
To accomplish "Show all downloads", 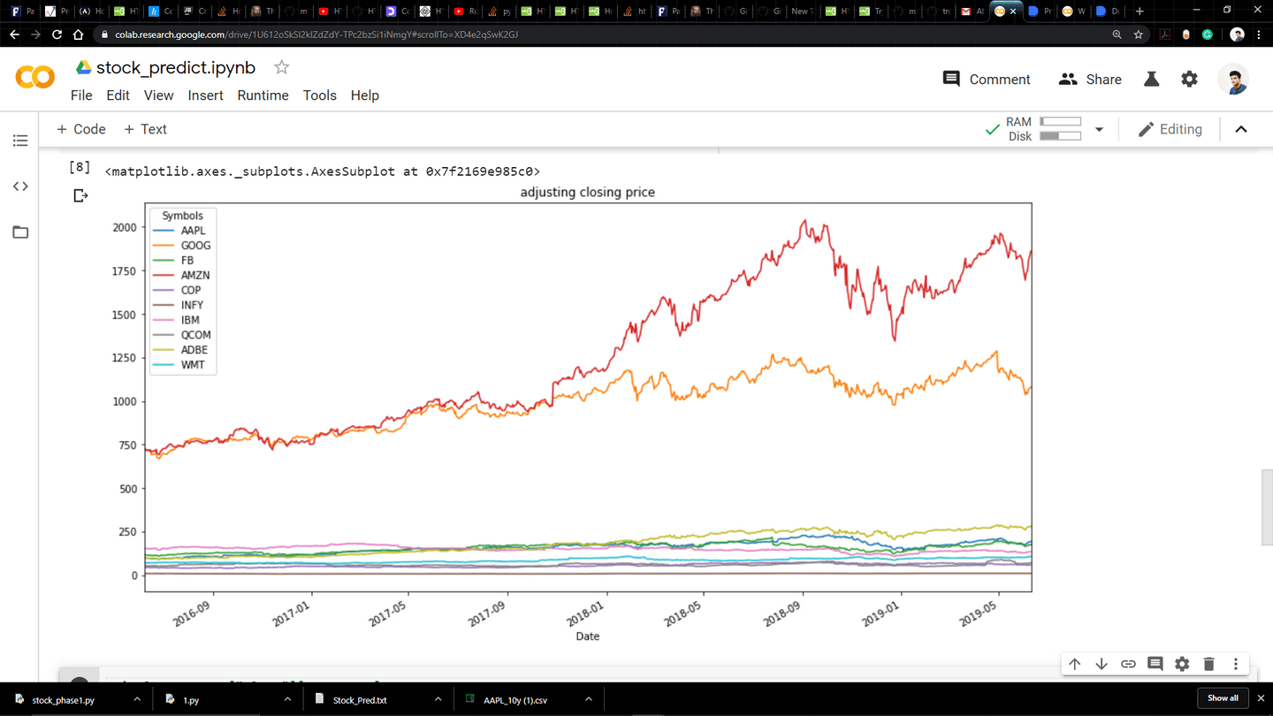I will (x=1223, y=698).
